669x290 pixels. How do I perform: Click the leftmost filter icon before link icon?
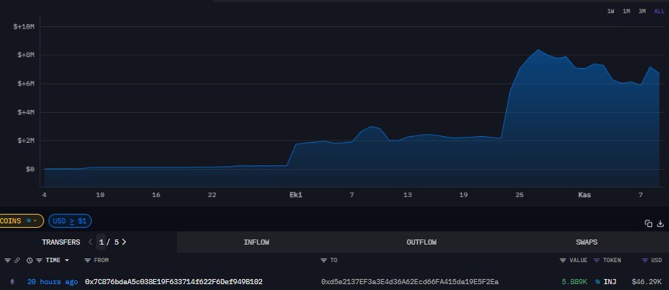(x=7, y=260)
